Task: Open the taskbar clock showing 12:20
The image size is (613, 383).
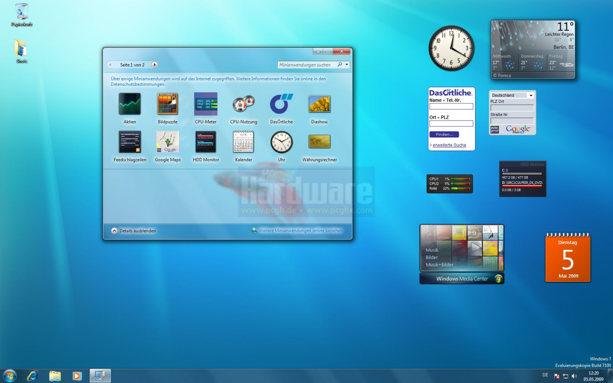Action: pos(593,376)
